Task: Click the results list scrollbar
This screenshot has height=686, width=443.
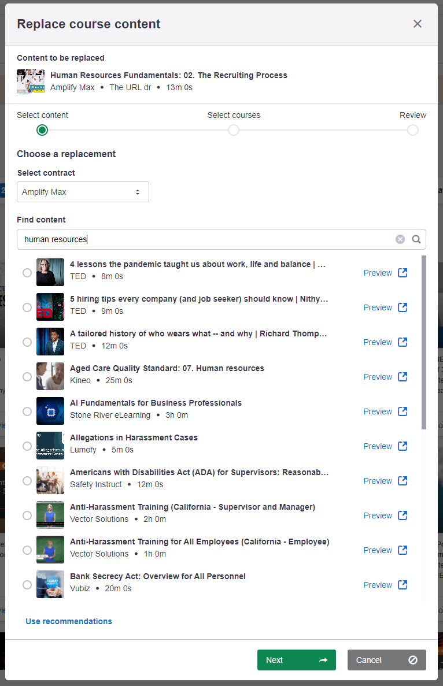Action: coord(424,342)
